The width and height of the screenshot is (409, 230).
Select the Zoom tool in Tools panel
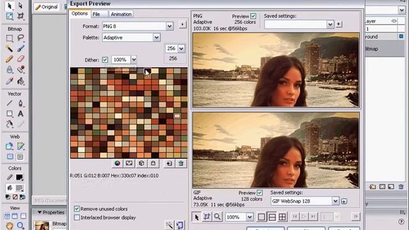[x=20, y=226]
